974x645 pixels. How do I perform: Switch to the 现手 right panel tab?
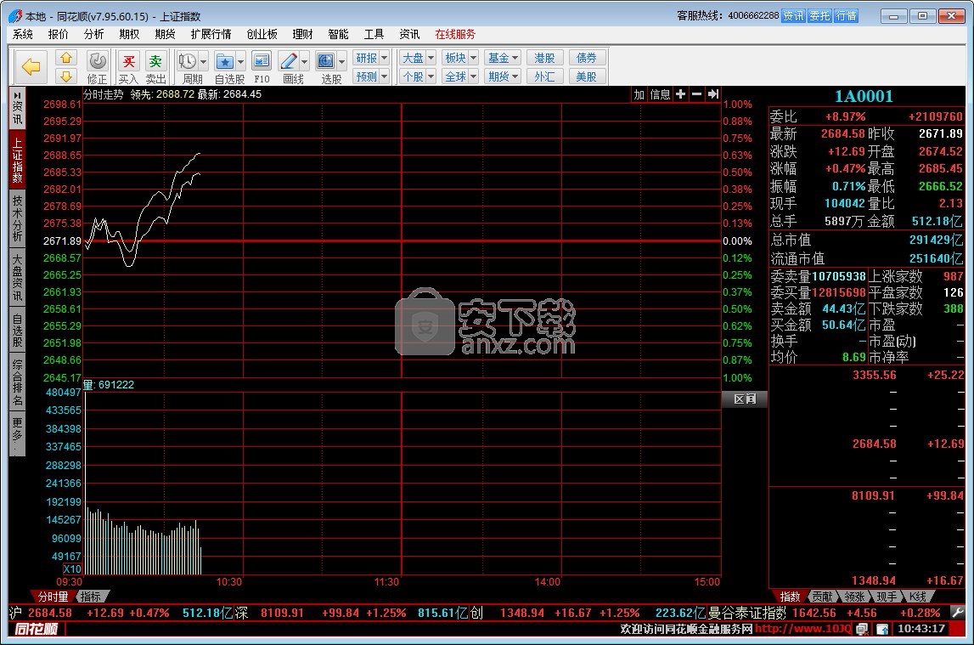click(887, 597)
